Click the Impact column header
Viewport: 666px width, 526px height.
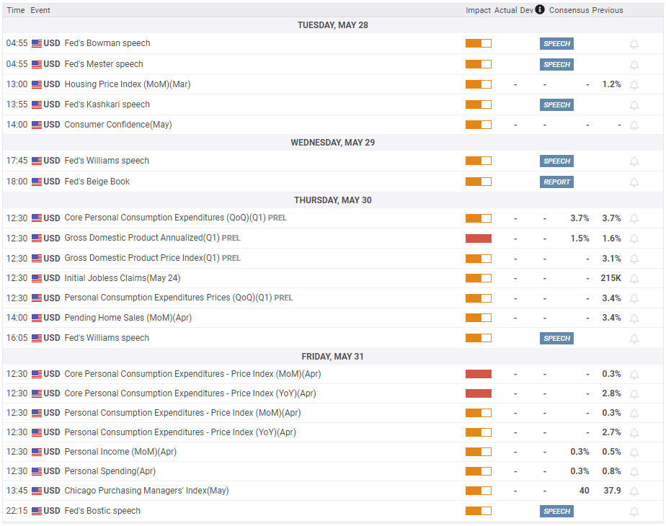pos(479,10)
